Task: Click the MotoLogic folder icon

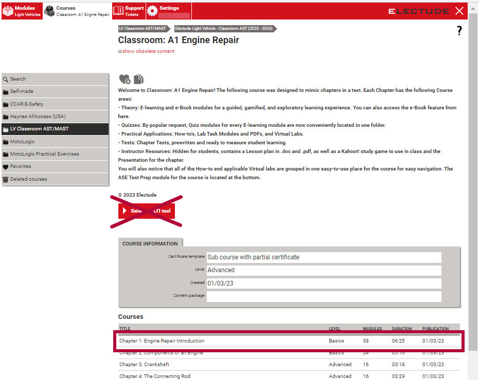Action: pos(6,142)
